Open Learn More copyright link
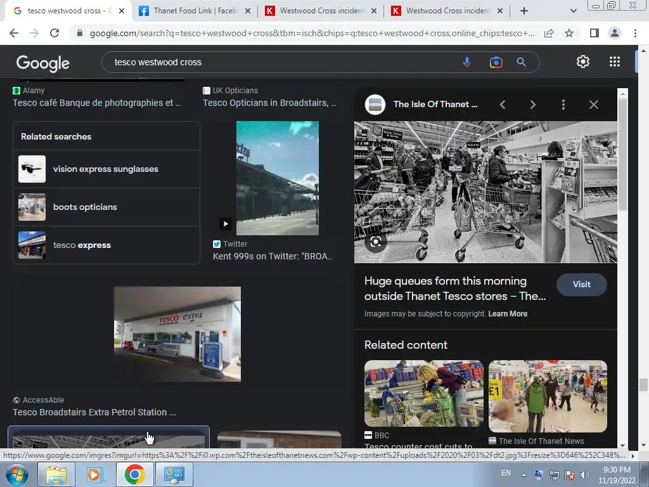 [508, 314]
